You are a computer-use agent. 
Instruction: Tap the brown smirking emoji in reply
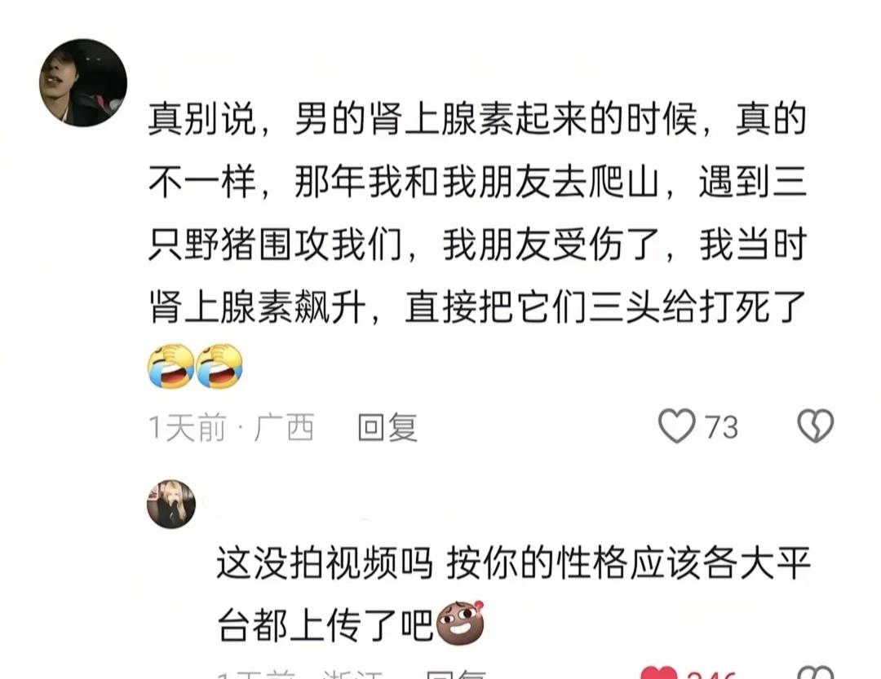(x=460, y=622)
